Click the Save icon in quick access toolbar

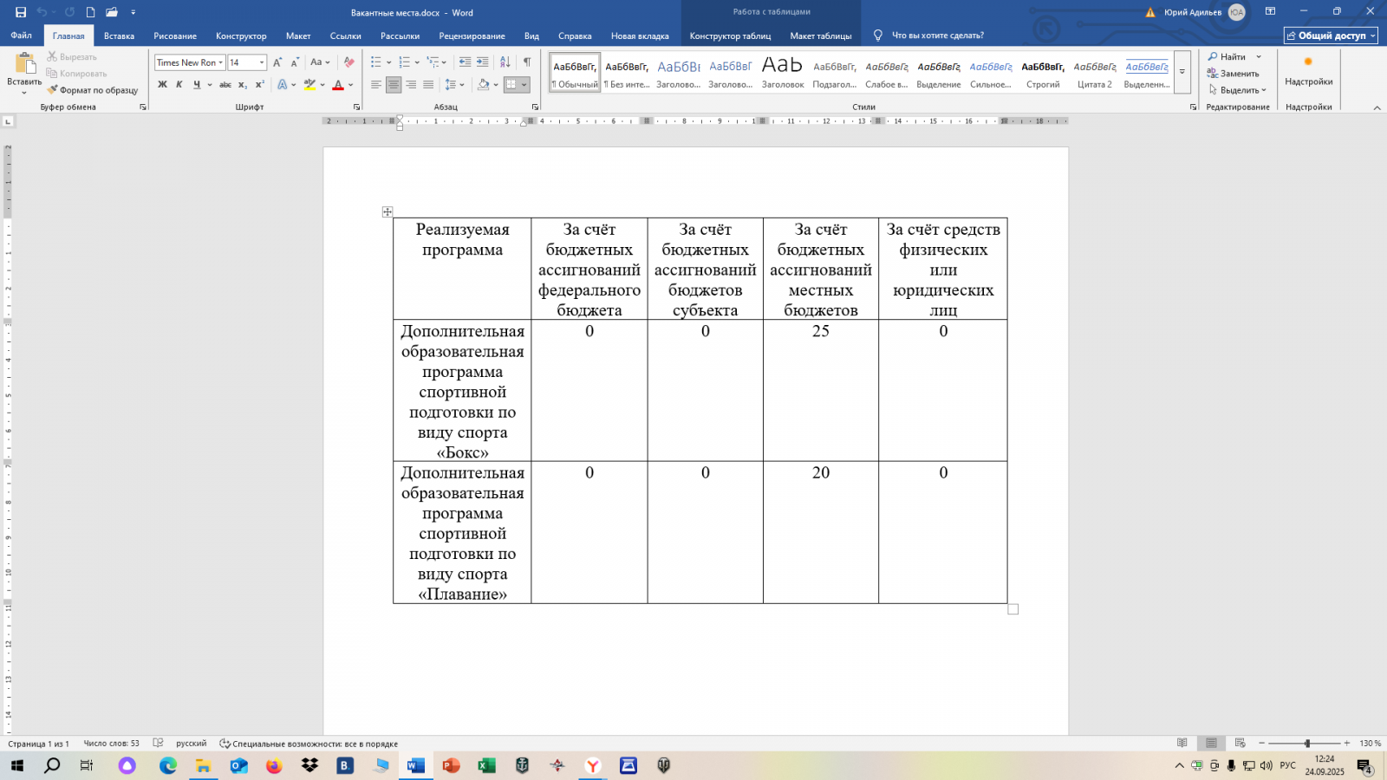click(21, 12)
